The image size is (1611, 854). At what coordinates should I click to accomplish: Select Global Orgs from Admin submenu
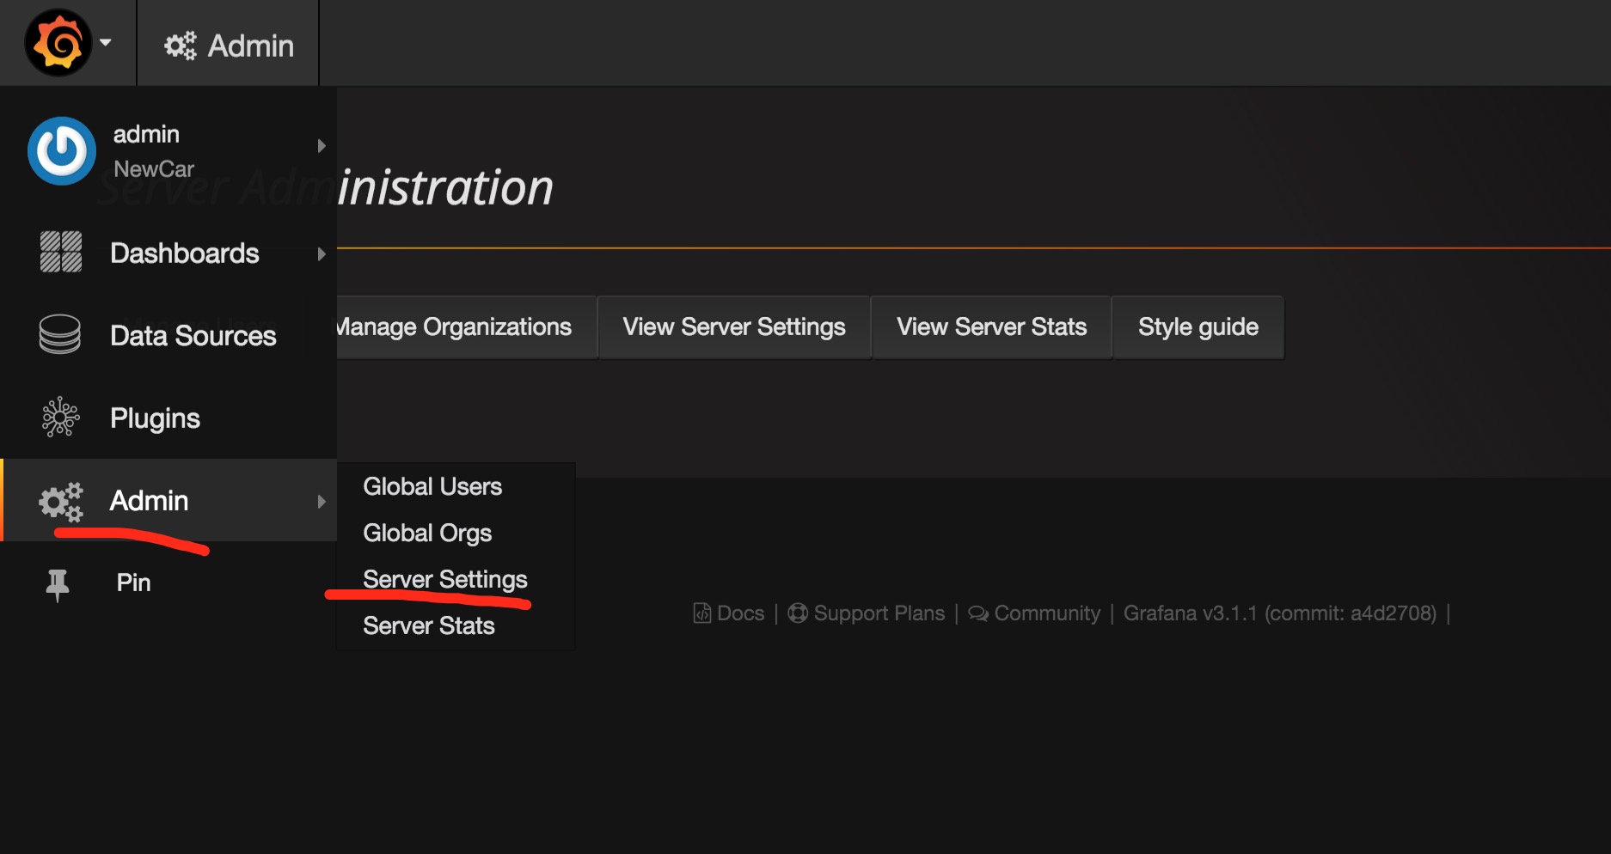tap(427, 533)
